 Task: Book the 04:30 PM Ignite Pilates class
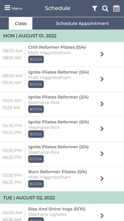point(36,134)
